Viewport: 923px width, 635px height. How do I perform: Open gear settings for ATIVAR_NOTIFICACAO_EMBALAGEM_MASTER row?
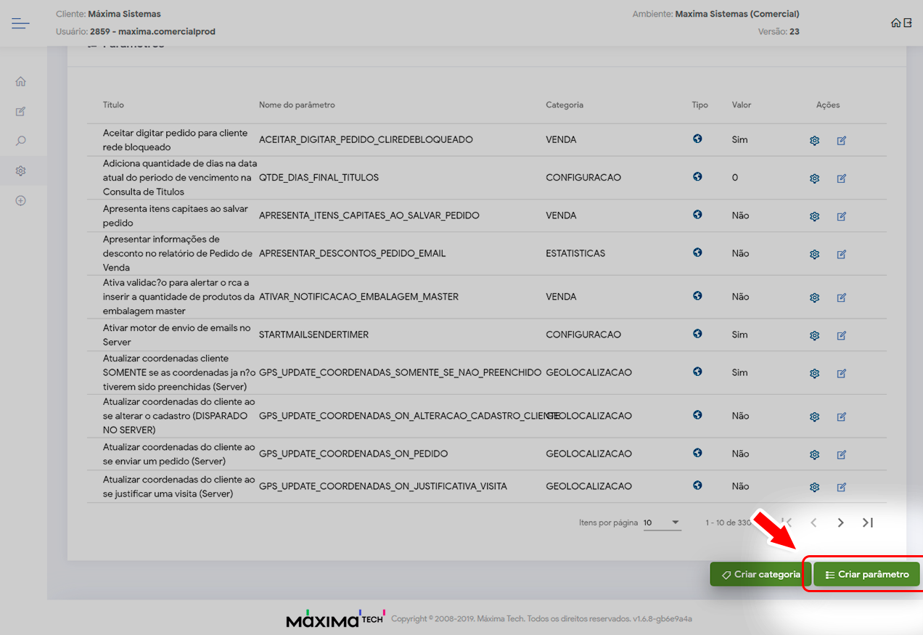click(814, 298)
